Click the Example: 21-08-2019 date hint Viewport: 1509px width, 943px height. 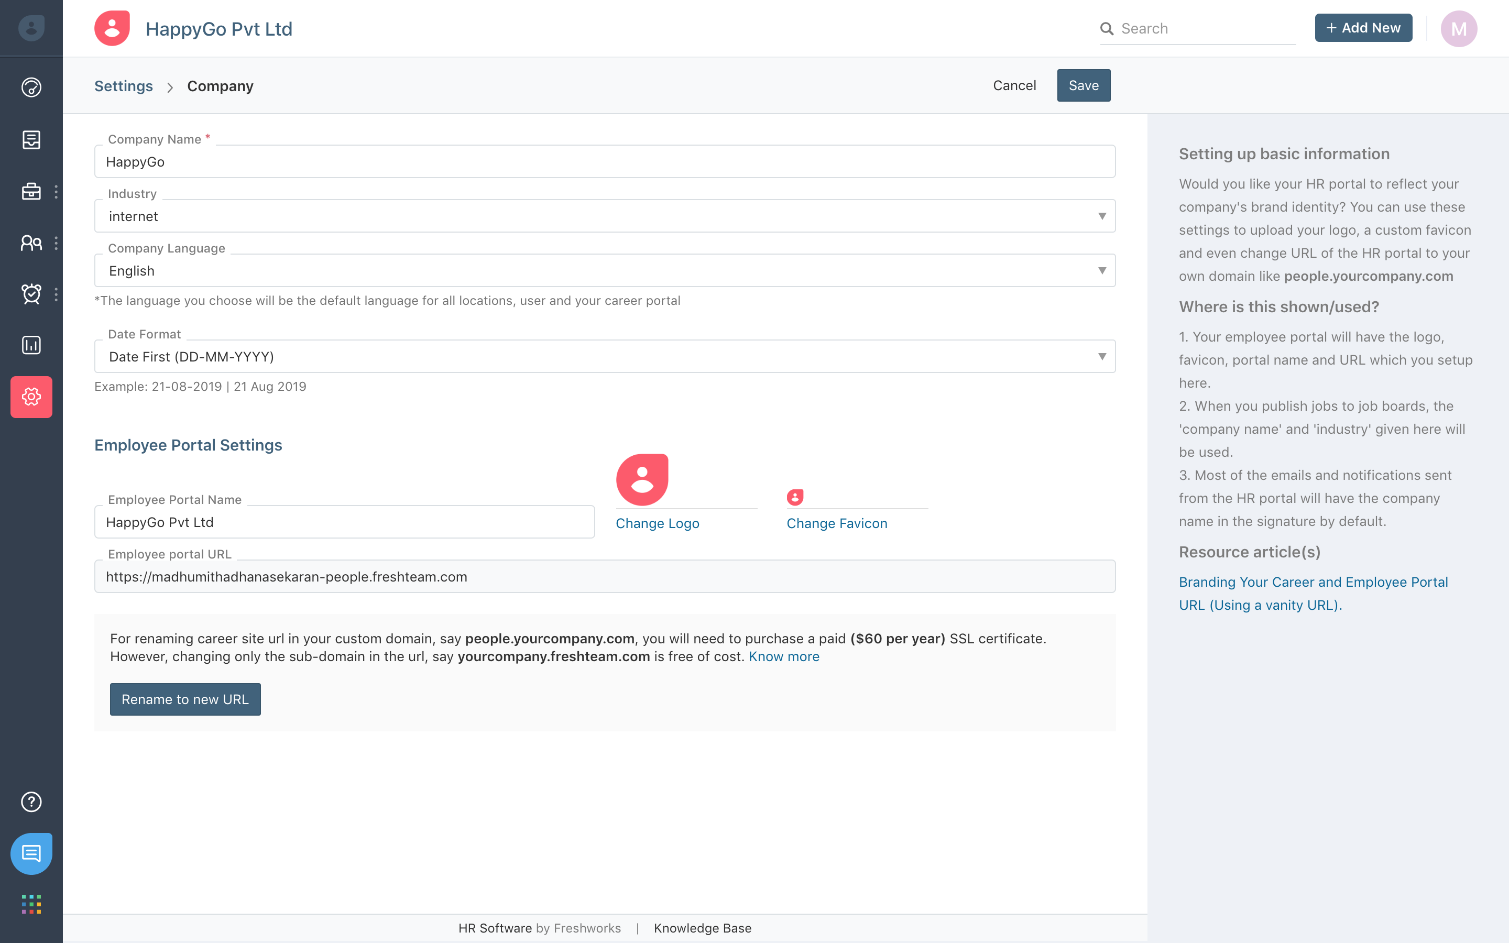coord(200,386)
